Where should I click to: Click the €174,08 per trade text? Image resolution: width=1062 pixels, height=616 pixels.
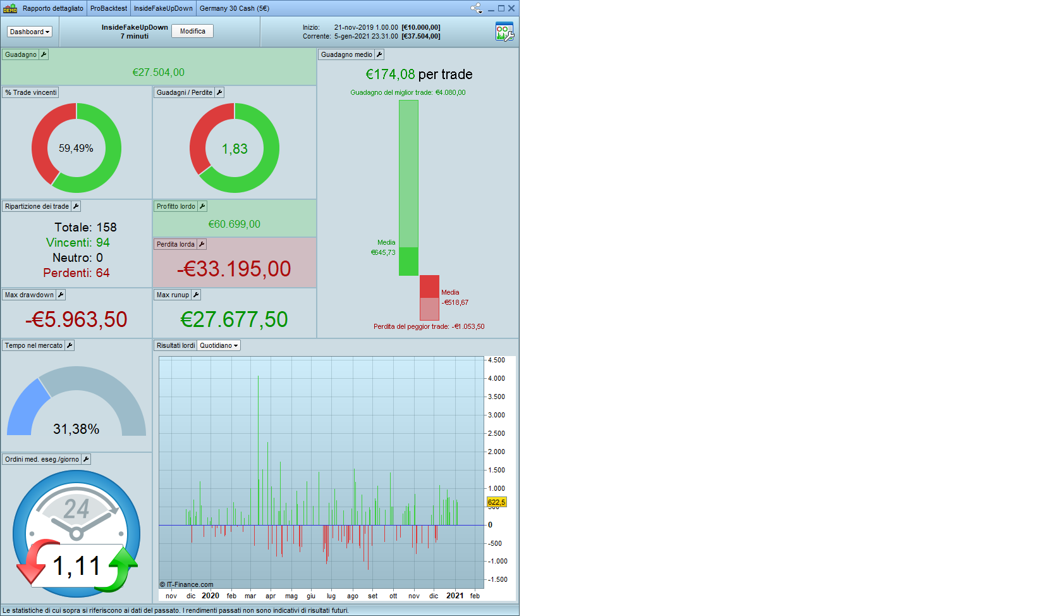419,75
